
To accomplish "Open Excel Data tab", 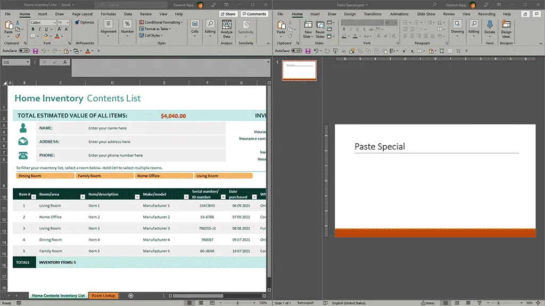I will click(x=128, y=14).
